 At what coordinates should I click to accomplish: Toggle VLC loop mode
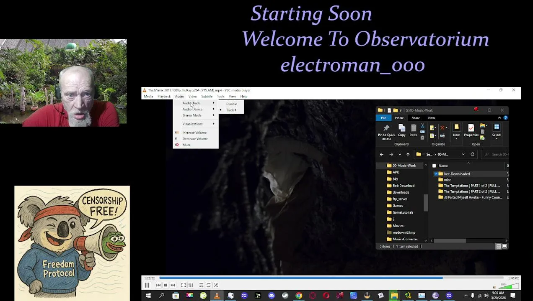coord(208,285)
